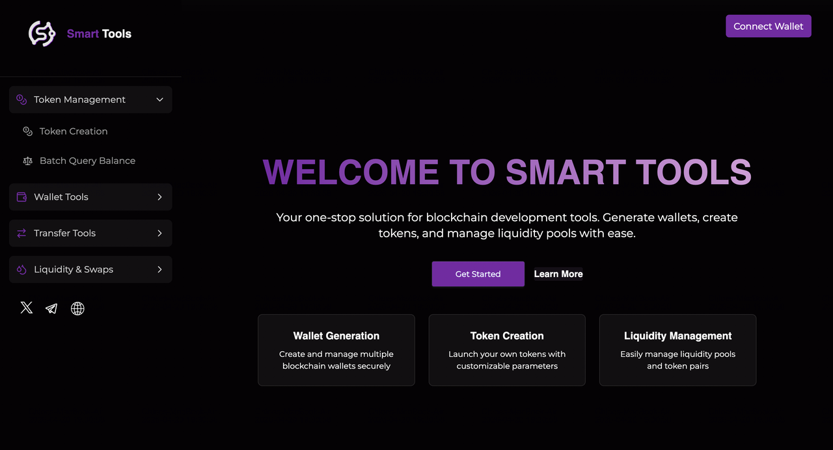This screenshot has width=833, height=450.
Task: Expand the Transfer Tools chevron
Action: tap(159, 233)
